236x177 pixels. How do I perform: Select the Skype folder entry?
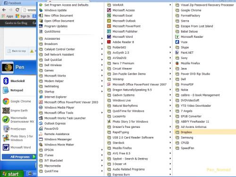coord(185,47)
